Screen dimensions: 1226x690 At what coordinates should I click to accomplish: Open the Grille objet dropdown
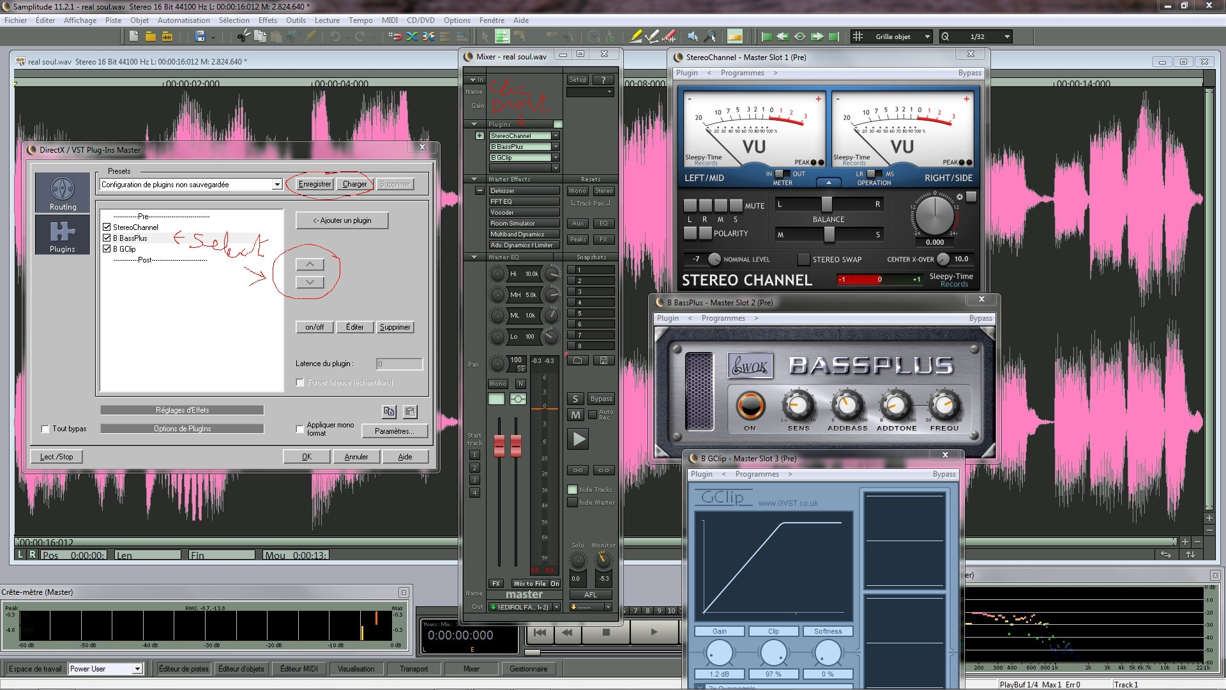[927, 36]
